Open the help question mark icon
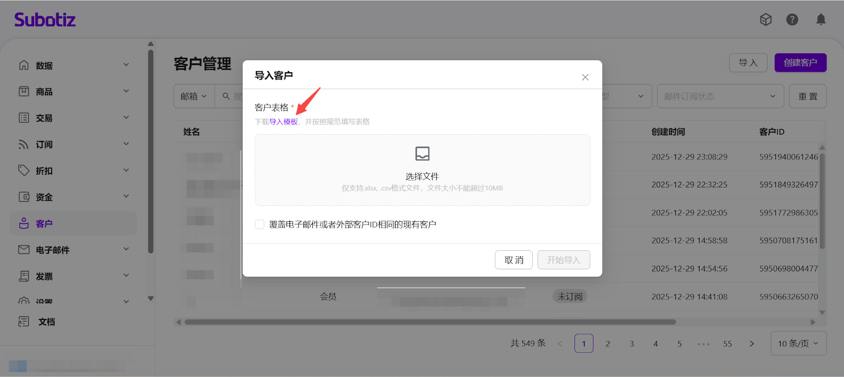This screenshot has height=377, width=844. [792, 20]
